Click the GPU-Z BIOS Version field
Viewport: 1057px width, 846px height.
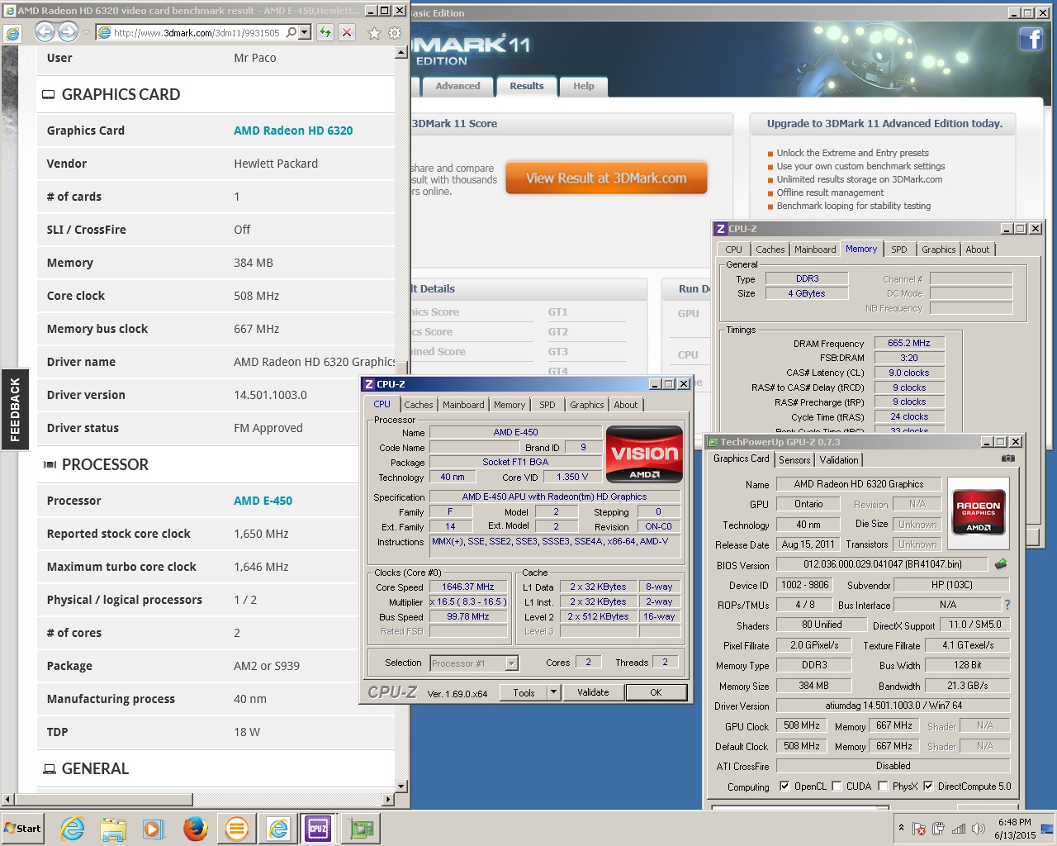tap(882, 564)
